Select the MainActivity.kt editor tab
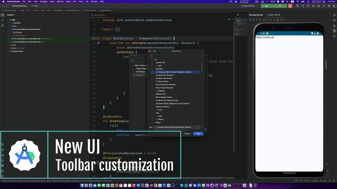 click(100, 15)
